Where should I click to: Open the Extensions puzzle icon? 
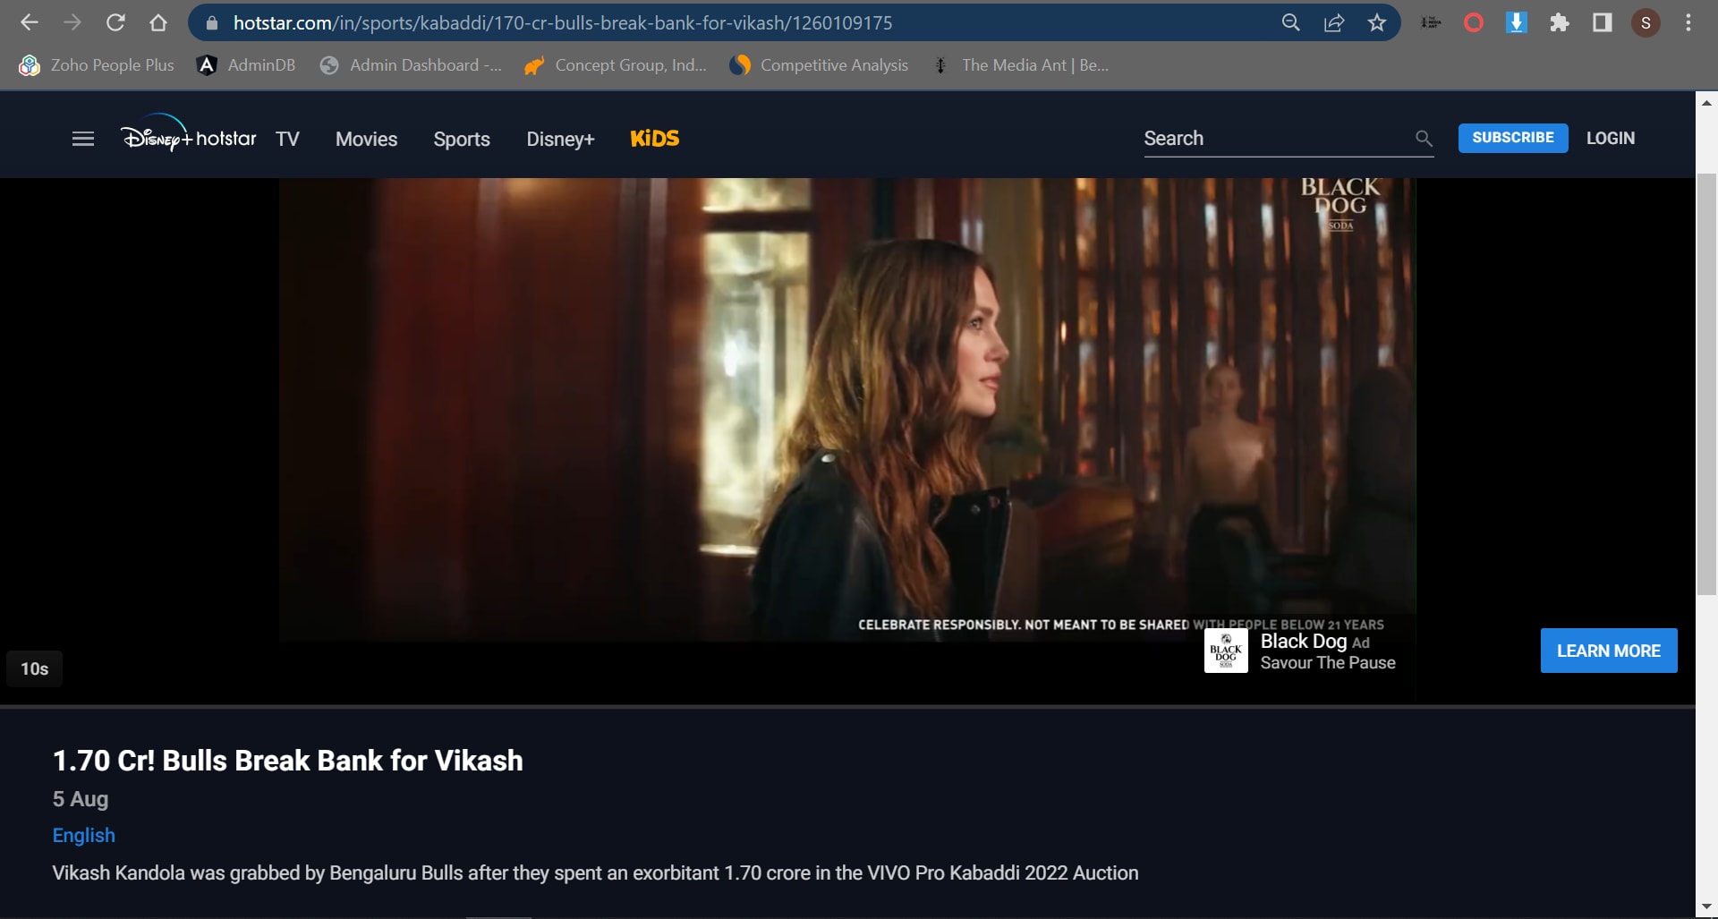coord(1560,22)
